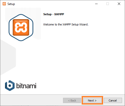Click the 'Setup - XAMPP' heading

54,14
